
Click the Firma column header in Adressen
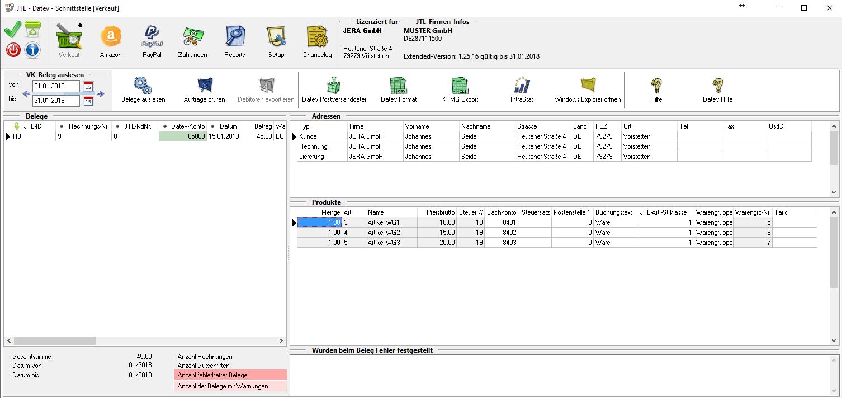click(375, 126)
